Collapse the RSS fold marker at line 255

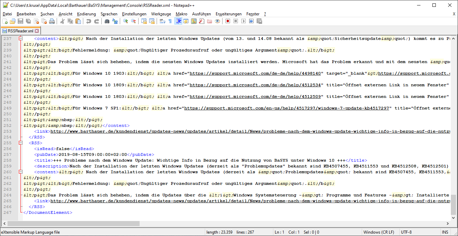pos(20,143)
